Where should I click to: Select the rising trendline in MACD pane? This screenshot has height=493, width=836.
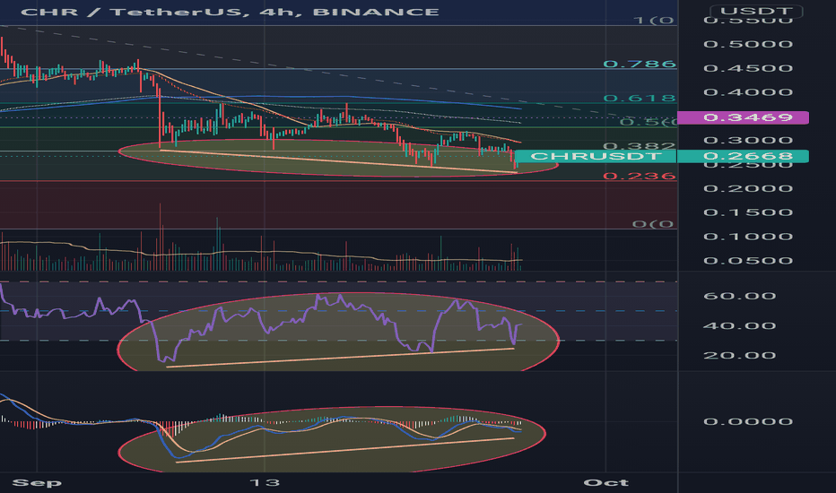345,450
